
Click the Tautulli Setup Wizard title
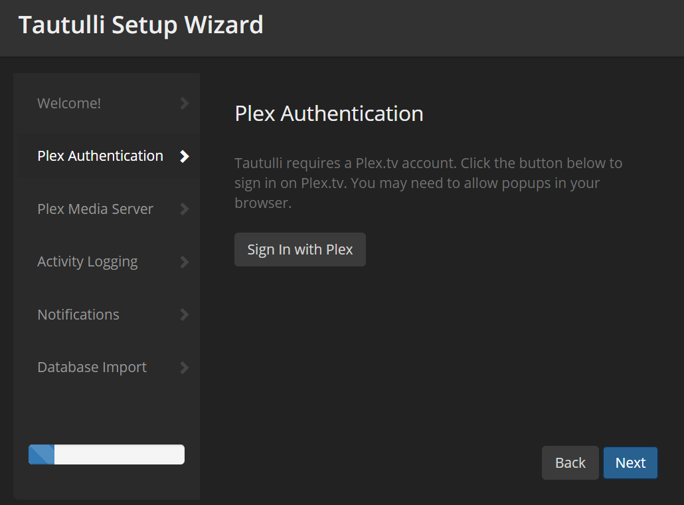click(x=141, y=25)
